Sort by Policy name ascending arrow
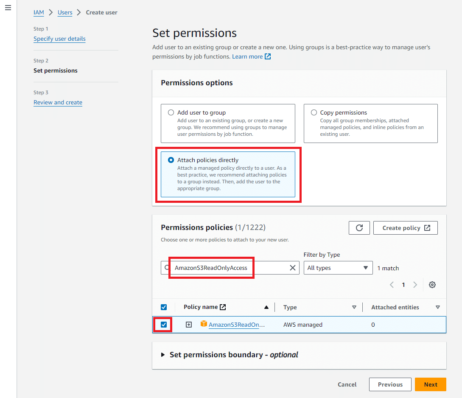The width and height of the screenshot is (462, 398). 266,307
